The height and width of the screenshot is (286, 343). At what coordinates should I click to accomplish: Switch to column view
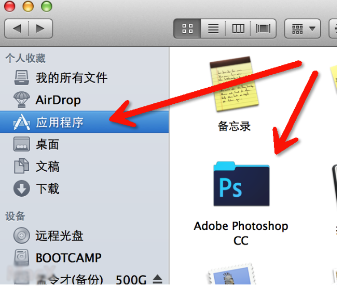pyautogui.click(x=238, y=29)
